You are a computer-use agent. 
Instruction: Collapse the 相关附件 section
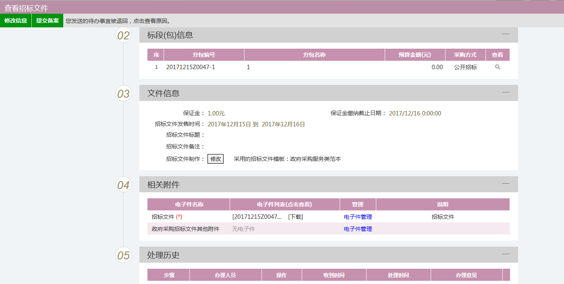click(506, 184)
